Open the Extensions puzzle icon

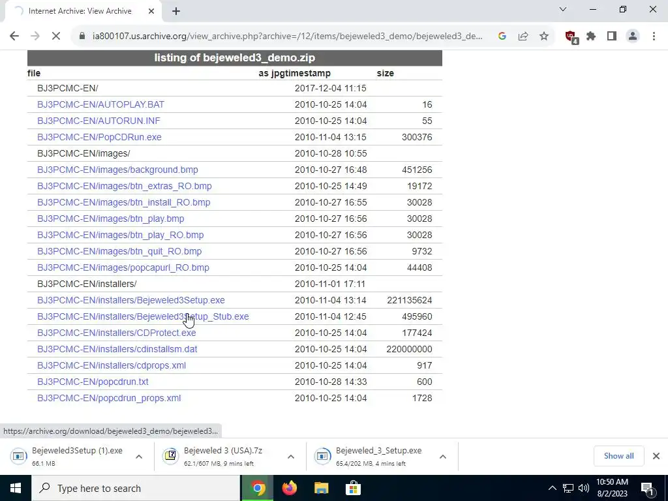coord(591,37)
